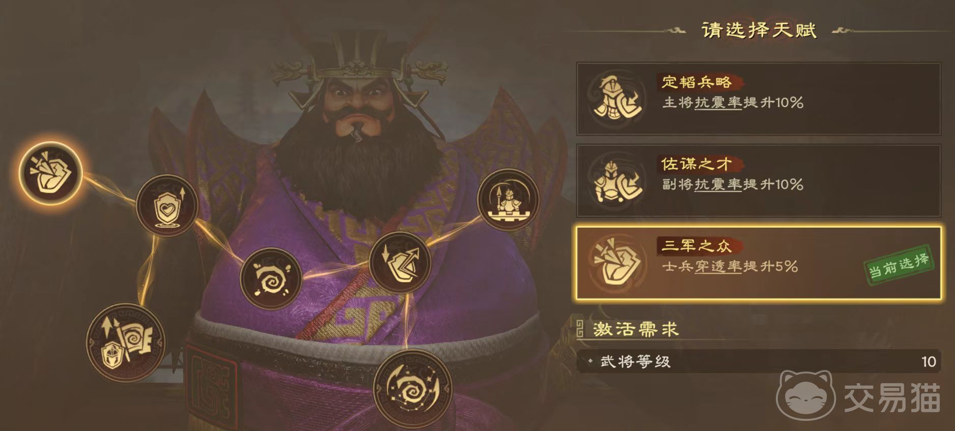Choose the 三军之众 talent option
This screenshot has width=955, height=431.
click(x=758, y=263)
